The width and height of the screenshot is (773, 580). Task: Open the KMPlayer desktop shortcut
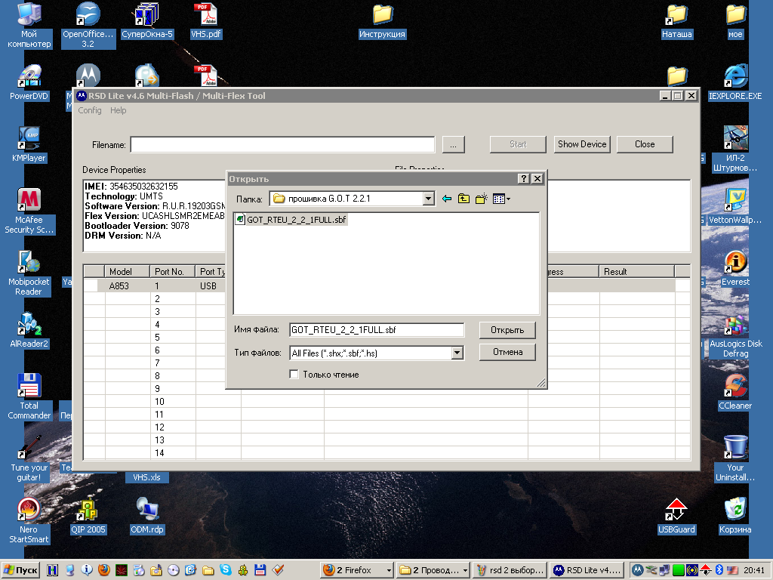coord(29,144)
